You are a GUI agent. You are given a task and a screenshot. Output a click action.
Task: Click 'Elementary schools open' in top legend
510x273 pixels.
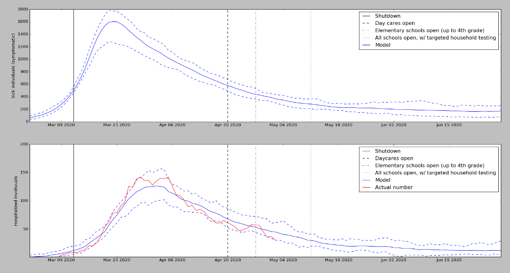[x=429, y=31]
